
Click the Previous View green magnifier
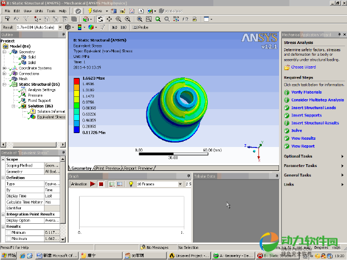click(158, 19)
